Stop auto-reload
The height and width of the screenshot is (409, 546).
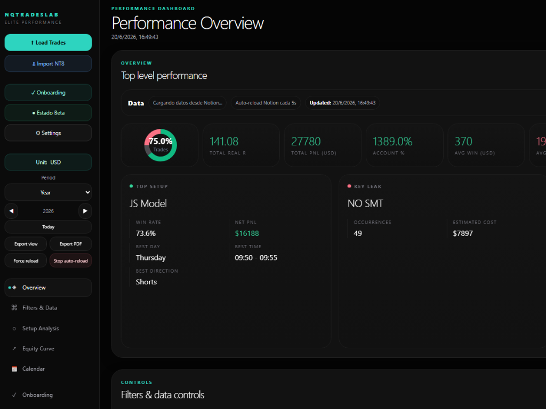71,261
